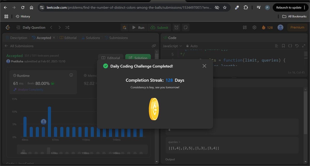This screenshot has width=310, height=166.
Task: Switch to the Description tab
Action: pos(16,38)
